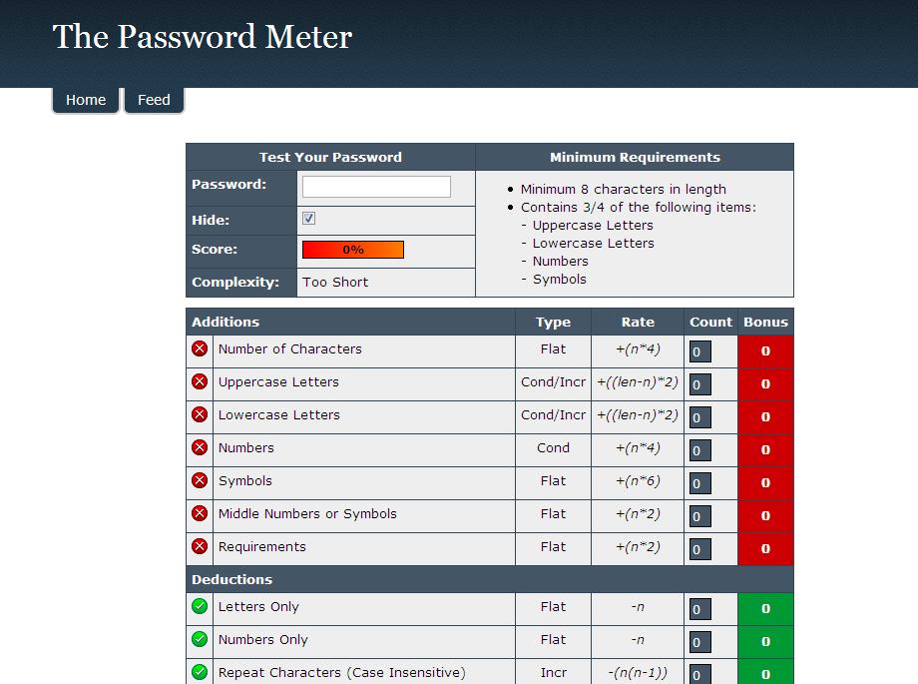
Task: Click 'Contains 3/4 of the following items:' text
Action: point(639,208)
